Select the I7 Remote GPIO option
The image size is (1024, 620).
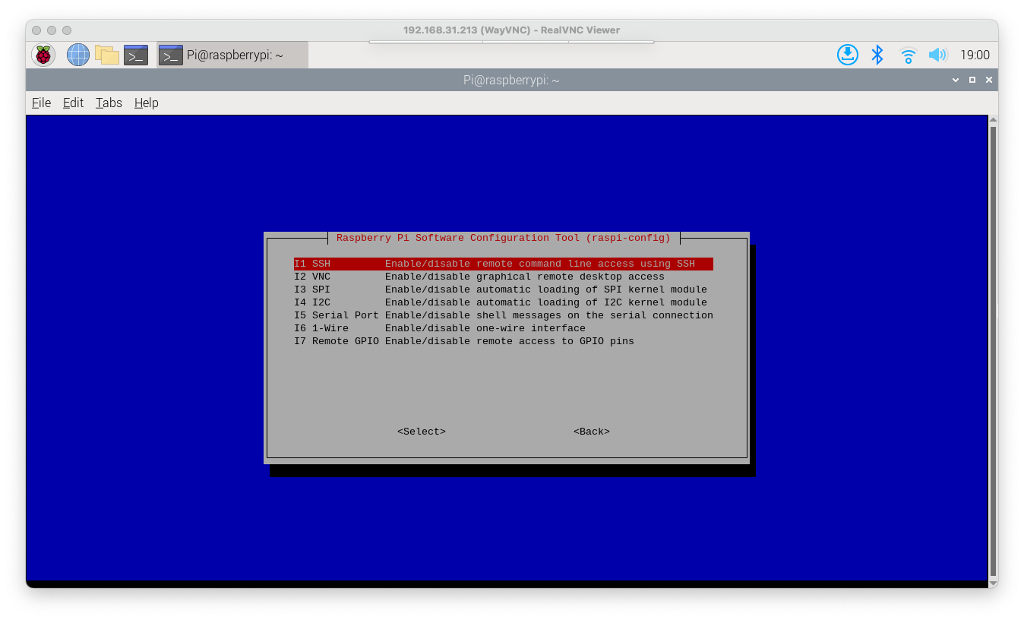point(504,341)
